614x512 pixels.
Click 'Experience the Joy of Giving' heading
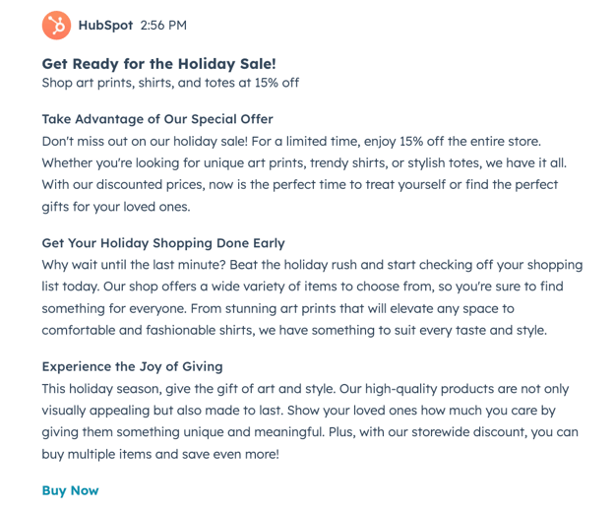coord(132,367)
